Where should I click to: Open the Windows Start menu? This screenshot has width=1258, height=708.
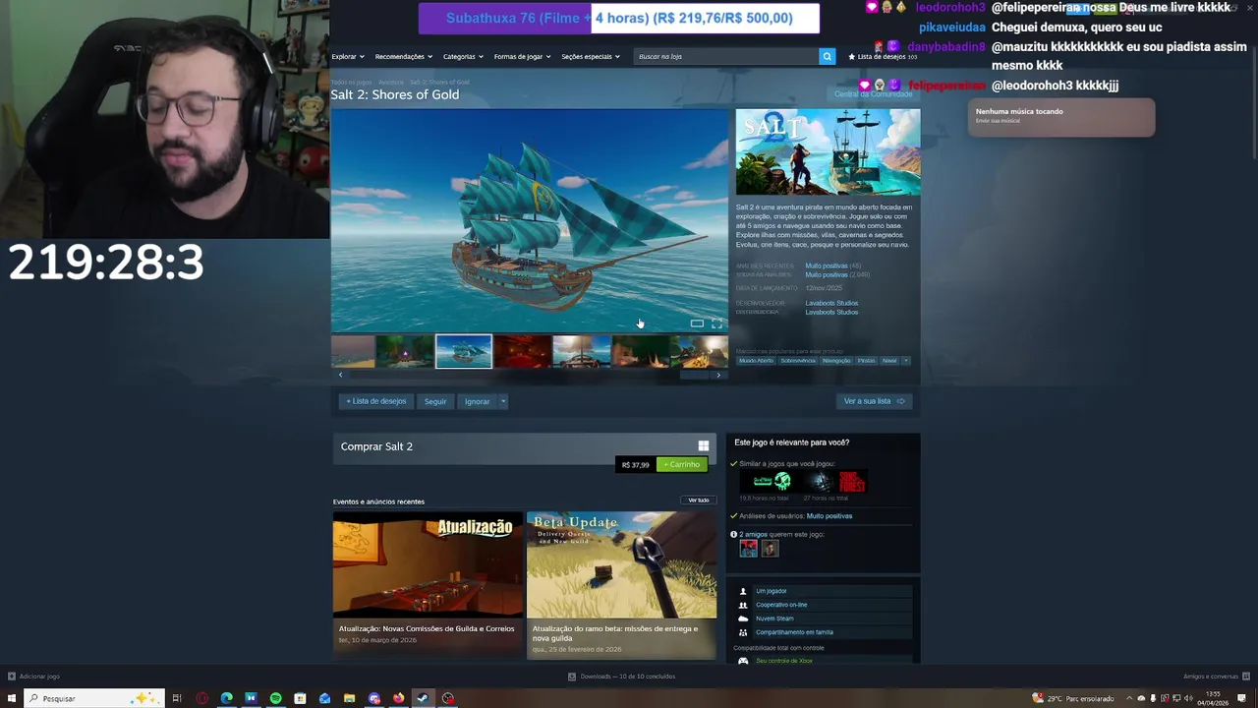tap(13, 698)
